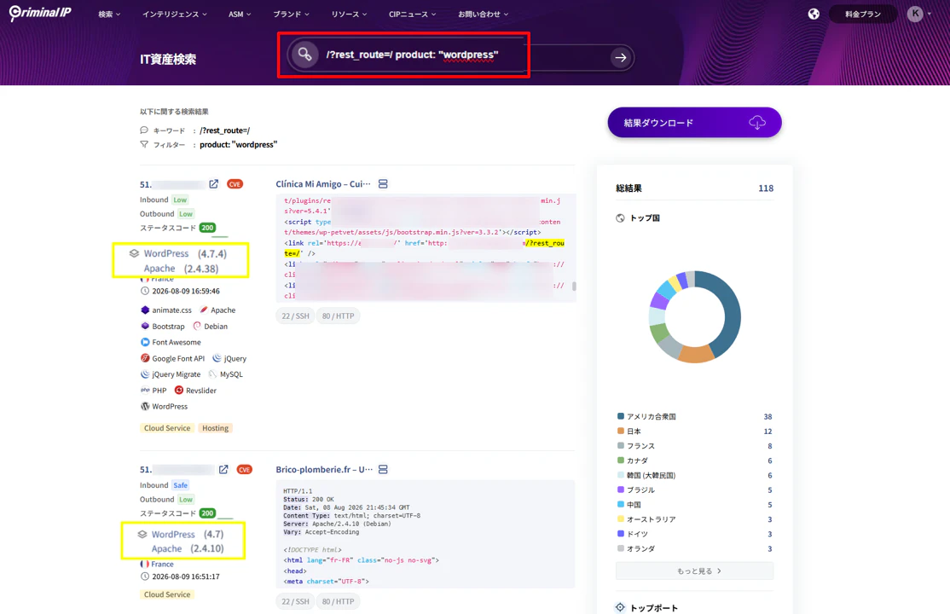Click the France country label of second result
The width and height of the screenshot is (950, 614).
tap(162, 564)
